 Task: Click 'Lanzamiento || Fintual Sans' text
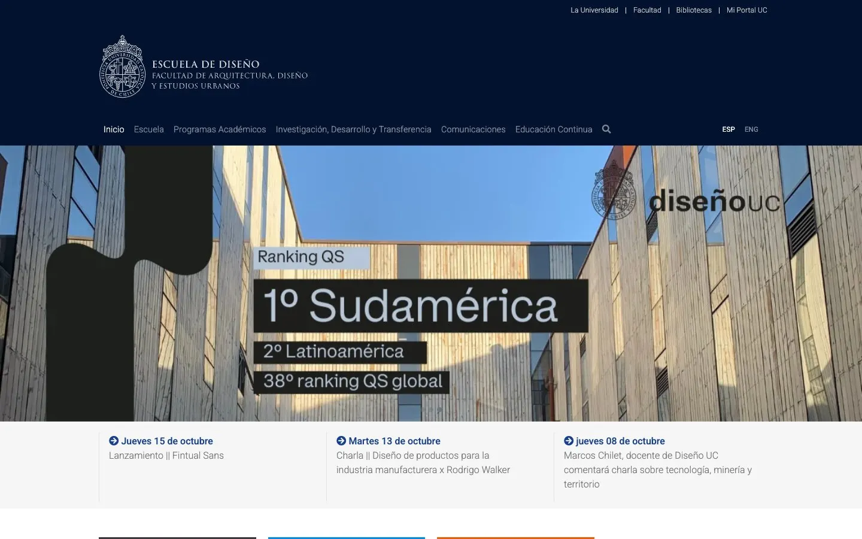point(166,455)
